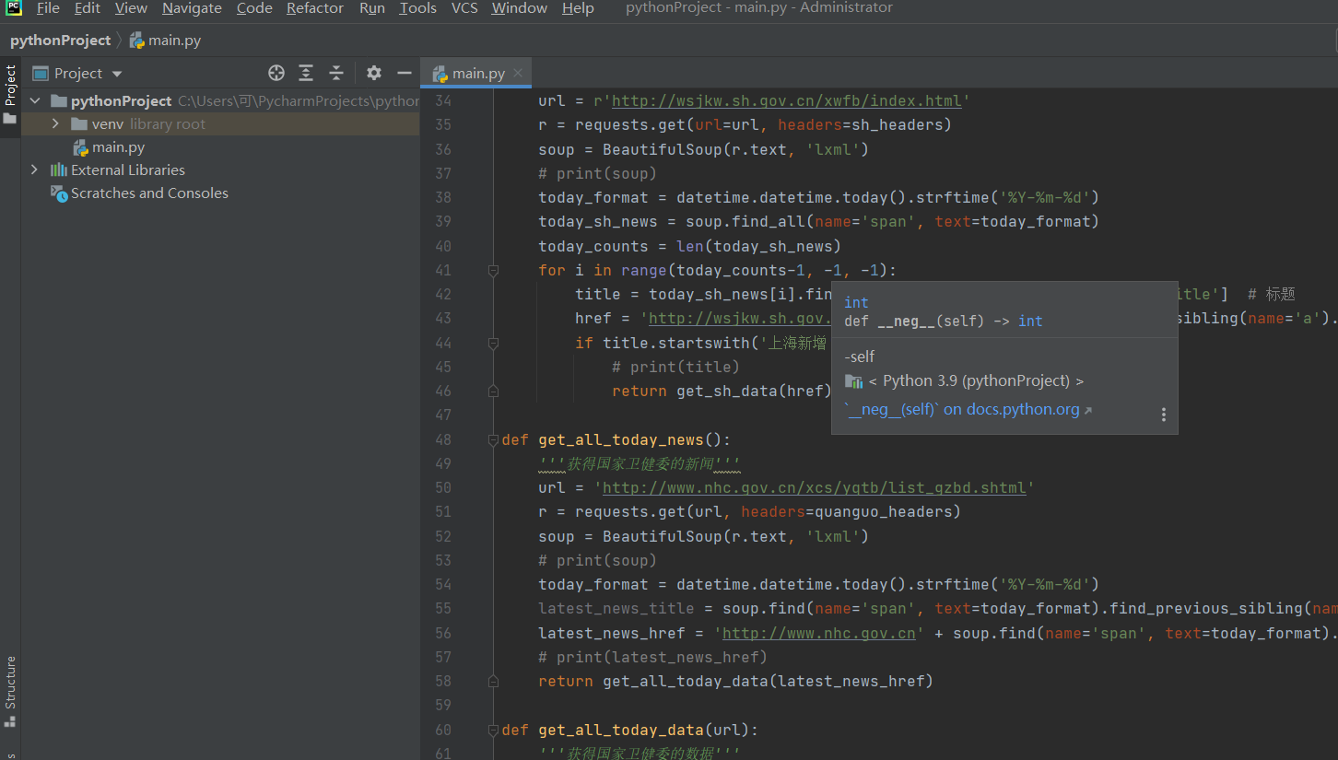The image size is (1338, 760).
Task: Click the docstring '获得国家卫健委的新闻' on line 49
Action: pyautogui.click(x=640, y=463)
